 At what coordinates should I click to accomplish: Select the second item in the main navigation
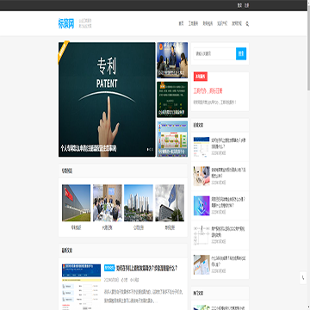pos(193,24)
